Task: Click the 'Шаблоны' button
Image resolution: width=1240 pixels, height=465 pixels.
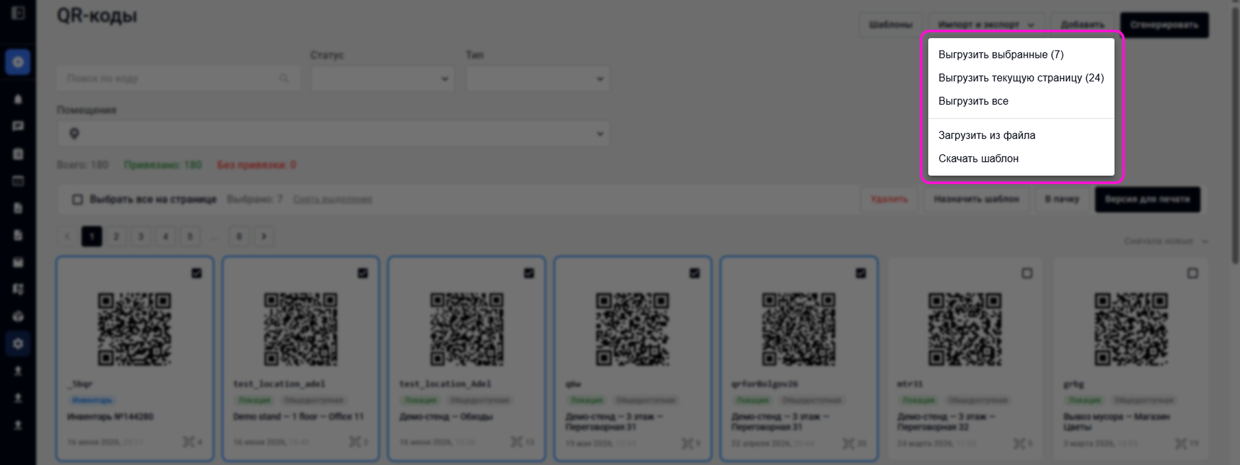Action: (890, 25)
